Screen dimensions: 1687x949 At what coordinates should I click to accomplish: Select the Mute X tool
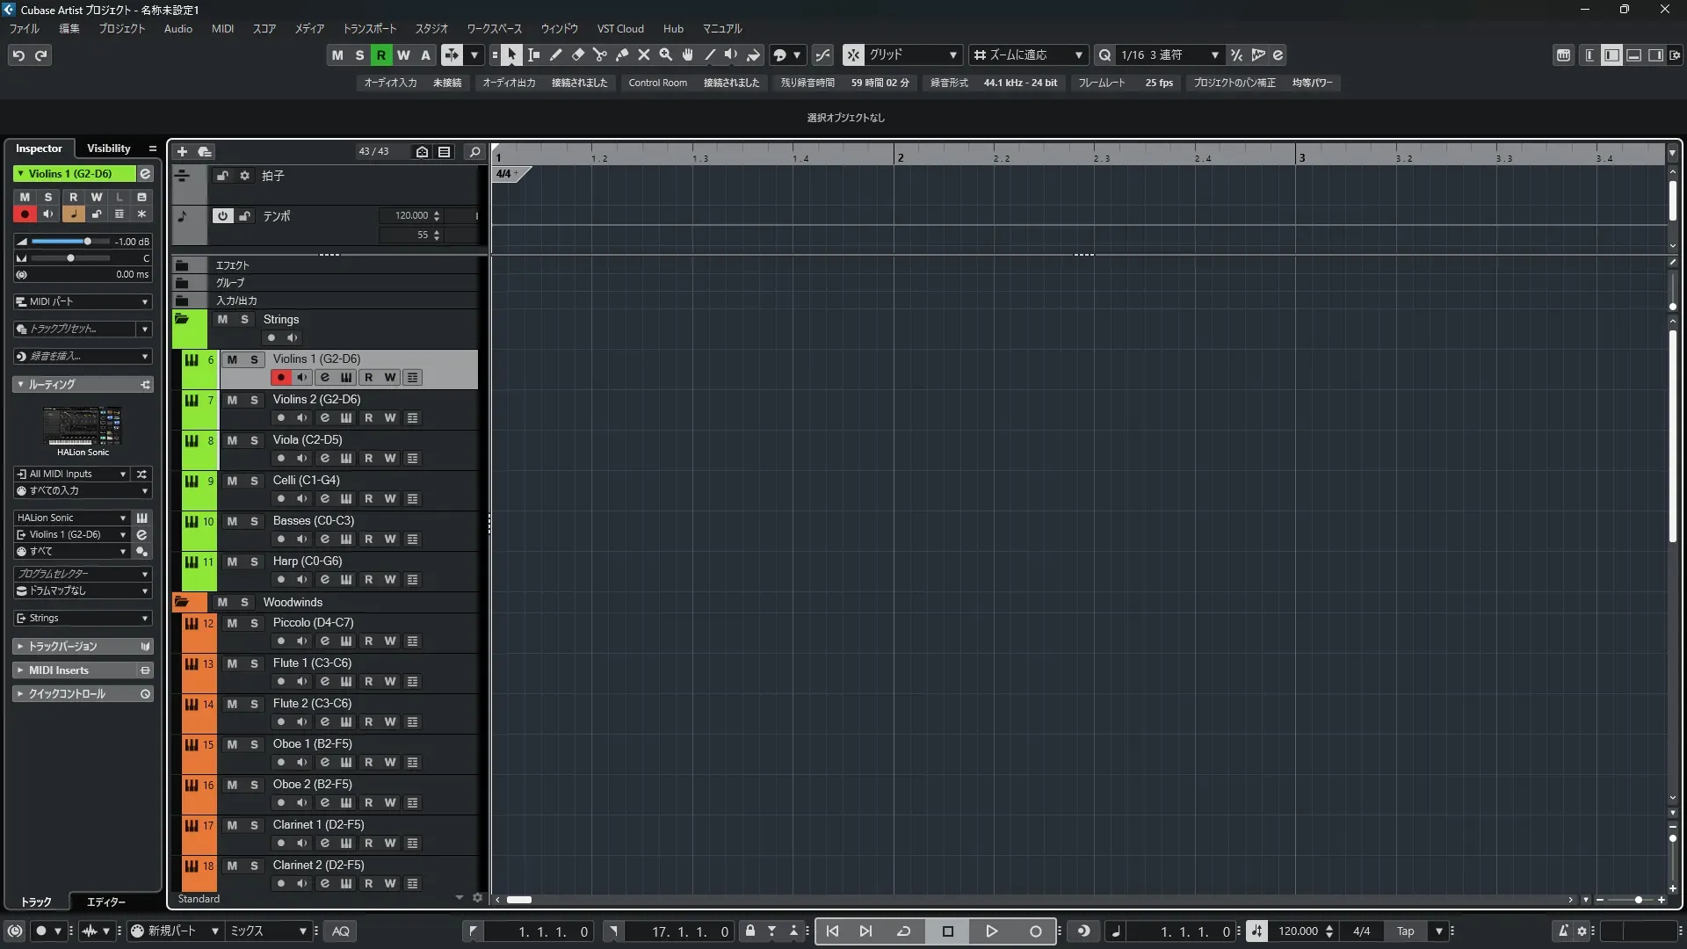coord(643,55)
